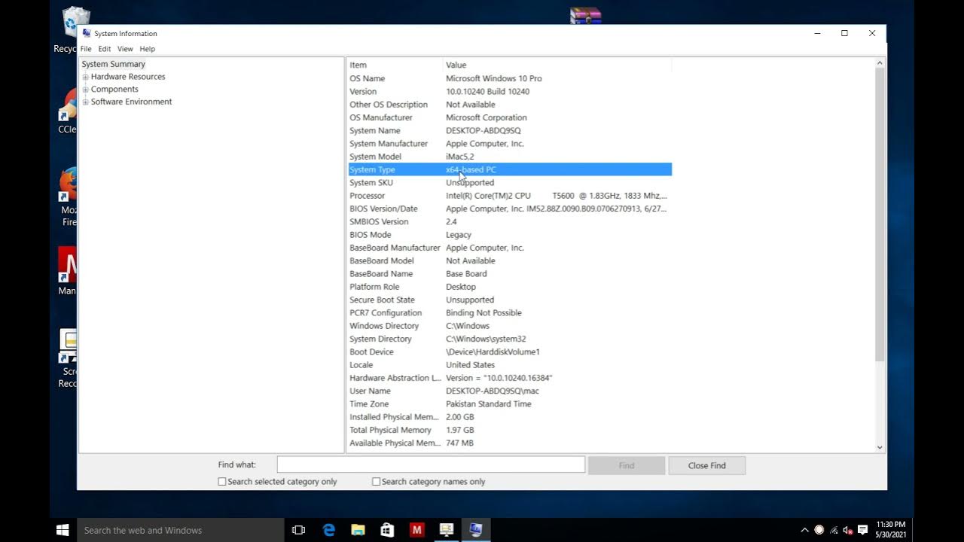Click the volume icon in system tray

[848, 530]
